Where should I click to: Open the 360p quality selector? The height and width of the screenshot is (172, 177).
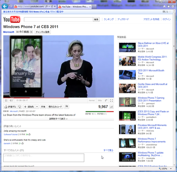click(x=100, y=101)
